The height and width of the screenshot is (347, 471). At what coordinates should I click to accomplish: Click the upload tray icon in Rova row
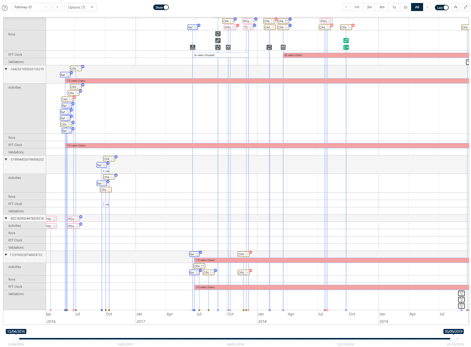click(192, 47)
